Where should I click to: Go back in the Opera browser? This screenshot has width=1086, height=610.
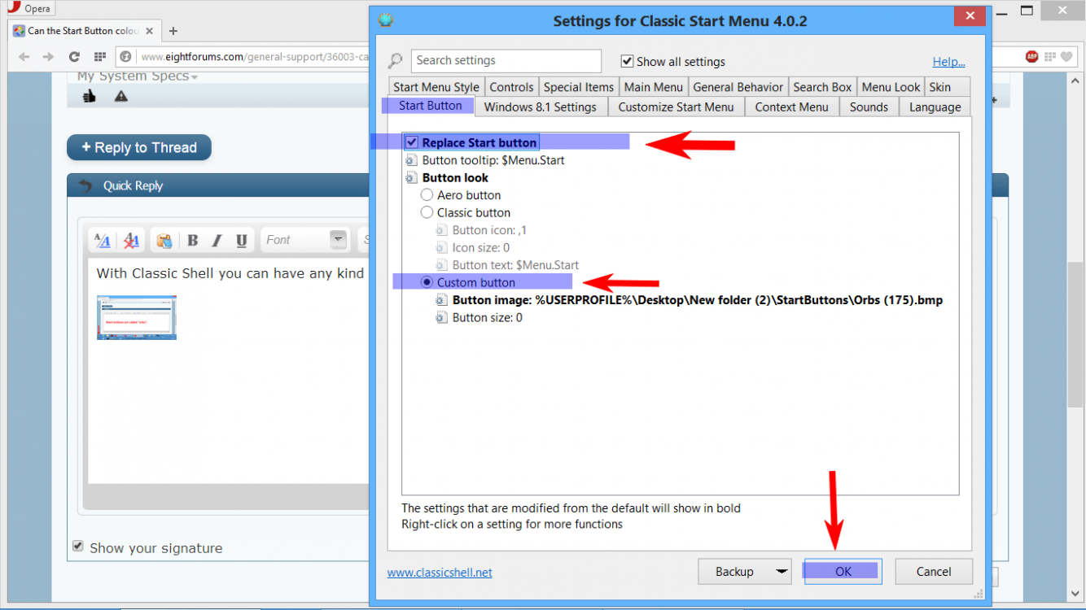click(24, 57)
